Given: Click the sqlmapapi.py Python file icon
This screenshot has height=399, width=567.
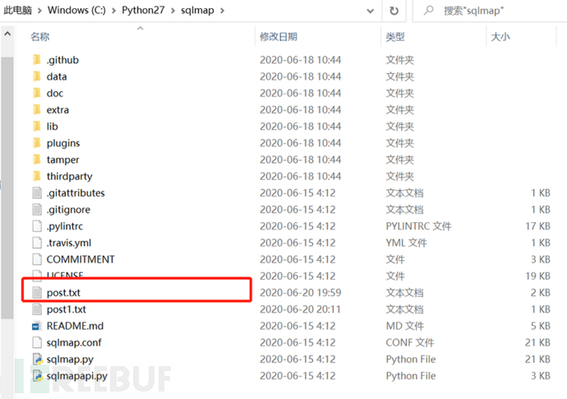Looking at the screenshot, I should (x=38, y=376).
